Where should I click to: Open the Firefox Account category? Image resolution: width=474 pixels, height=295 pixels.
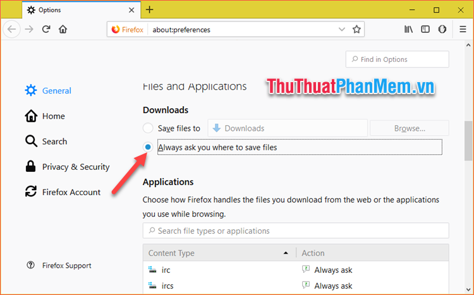point(63,192)
